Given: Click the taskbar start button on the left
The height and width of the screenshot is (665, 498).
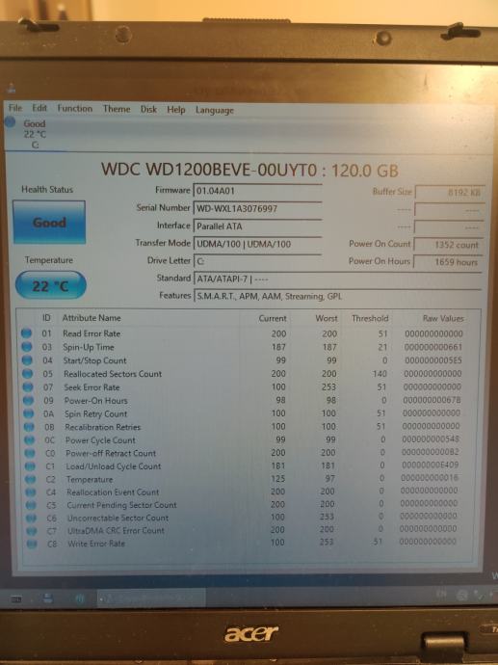Looking at the screenshot, I should 16,599.
